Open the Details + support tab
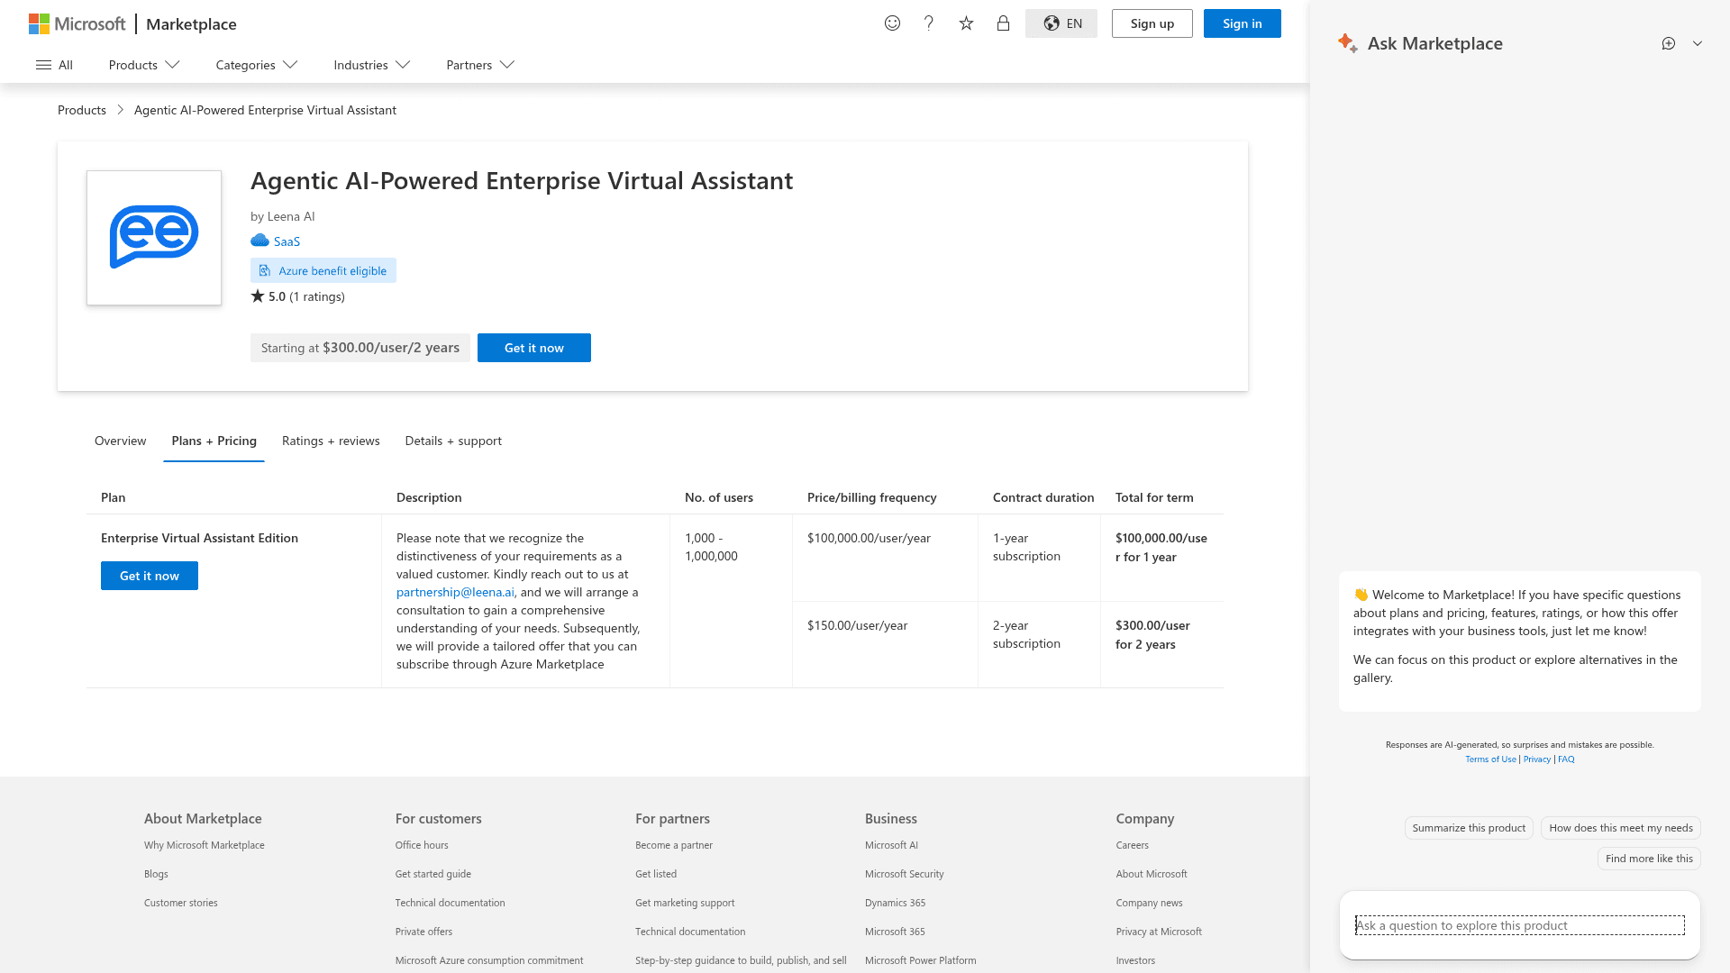Image resolution: width=1730 pixels, height=973 pixels. tap(453, 441)
